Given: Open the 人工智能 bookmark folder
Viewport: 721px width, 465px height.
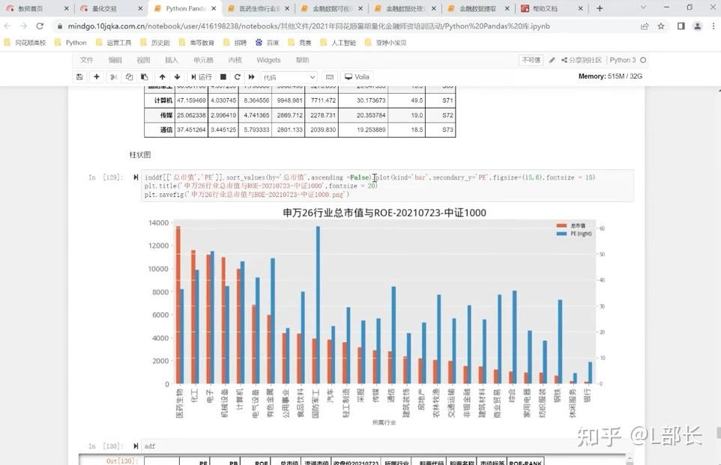Looking at the screenshot, I should pyautogui.click(x=338, y=43).
